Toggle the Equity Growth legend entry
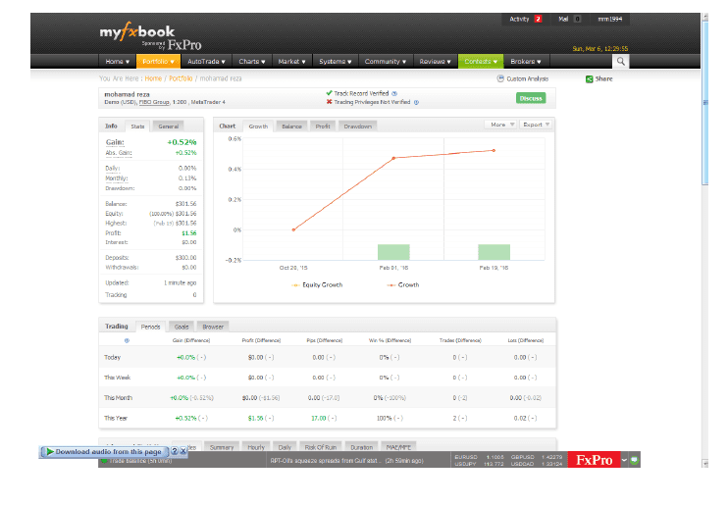The width and height of the screenshot is (728, 506). click(x=317, y=285)
